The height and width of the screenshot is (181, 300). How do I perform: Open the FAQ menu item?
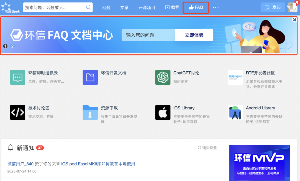(196, 7)
